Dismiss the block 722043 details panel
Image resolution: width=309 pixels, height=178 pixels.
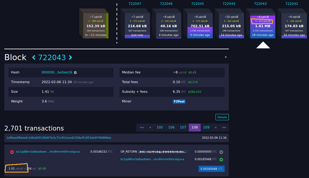pos(226,57)
